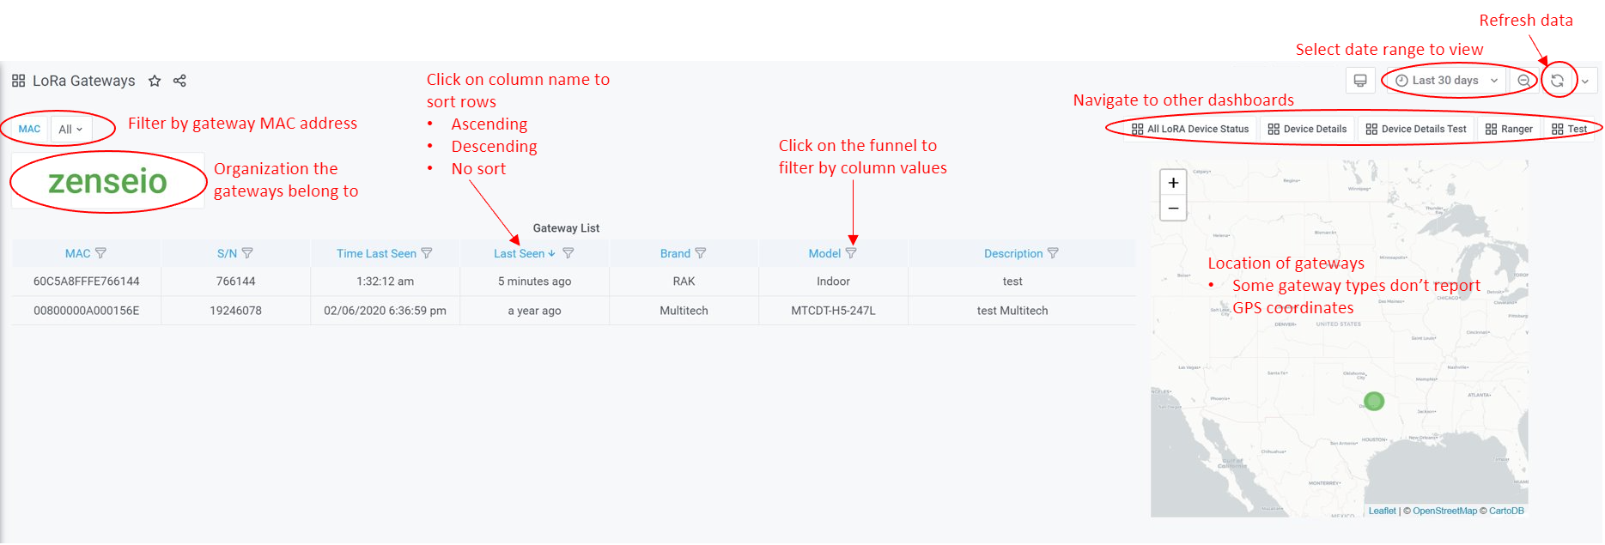This screenshot has width=1605, height=545.
Task: Toggle the cycle view mode monitor icon
Action: coord(1360,81)
